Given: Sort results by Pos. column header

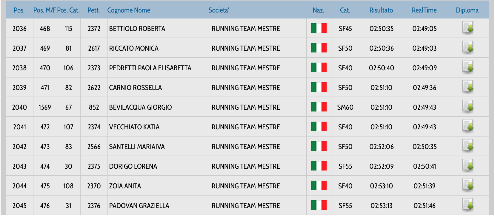Looking at the screenshot, I should click(x=19, y=10).
